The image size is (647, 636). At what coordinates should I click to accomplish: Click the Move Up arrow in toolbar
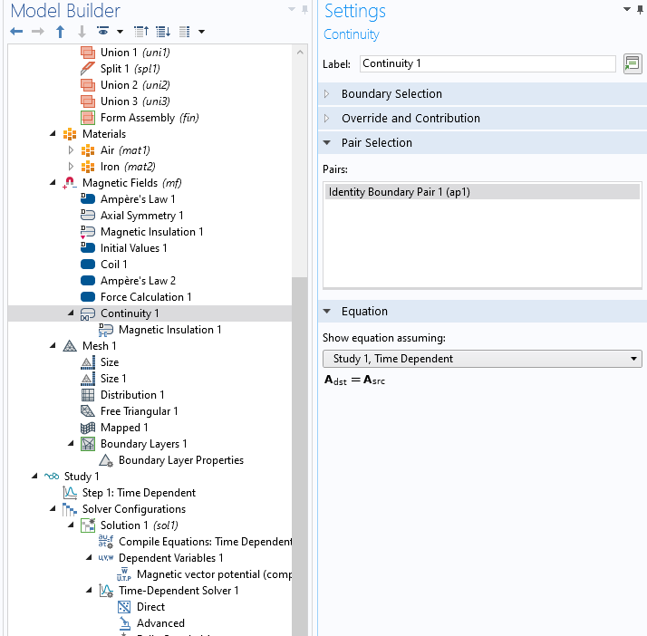coord(60,32)
